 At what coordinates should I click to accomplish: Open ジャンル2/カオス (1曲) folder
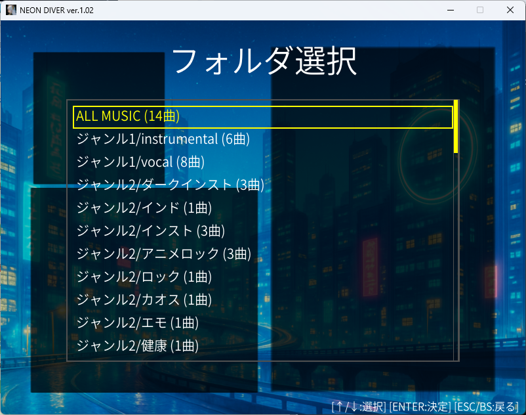point(144,299)
